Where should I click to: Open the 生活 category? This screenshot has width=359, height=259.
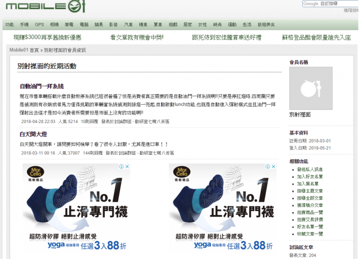(x=247, y=24)
